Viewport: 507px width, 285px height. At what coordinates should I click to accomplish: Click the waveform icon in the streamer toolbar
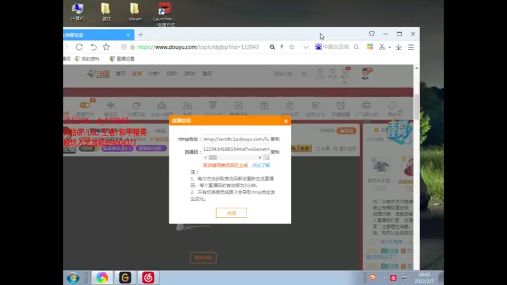coord(110,105)
